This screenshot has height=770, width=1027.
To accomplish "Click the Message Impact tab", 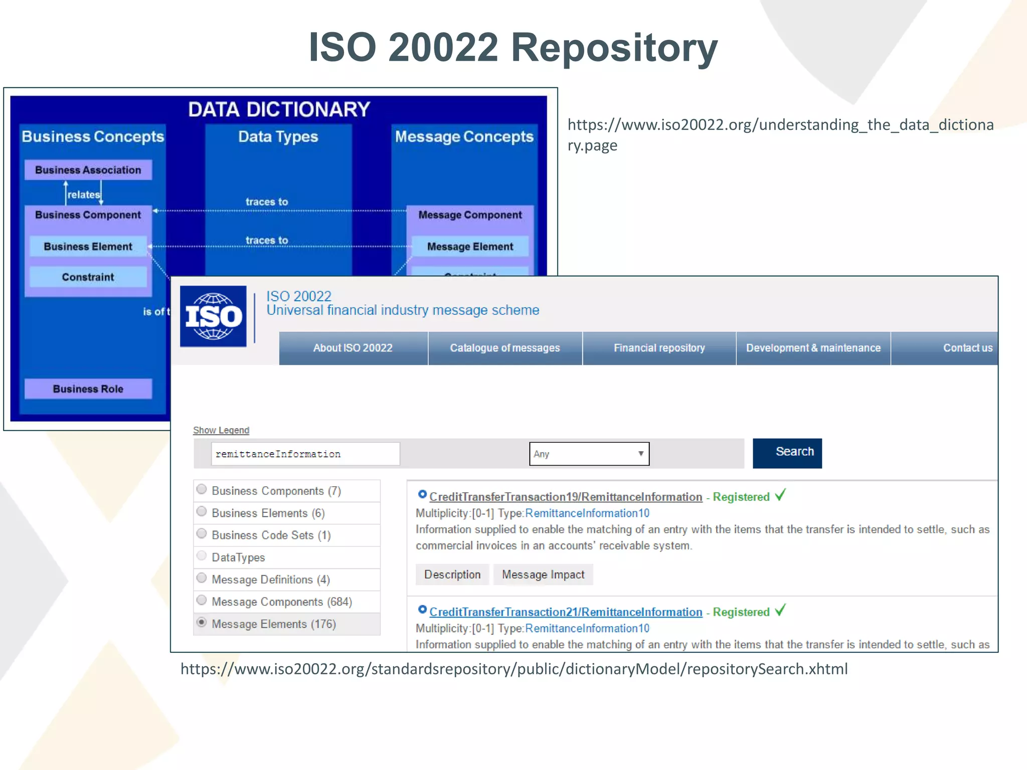I will click(543, 574).
